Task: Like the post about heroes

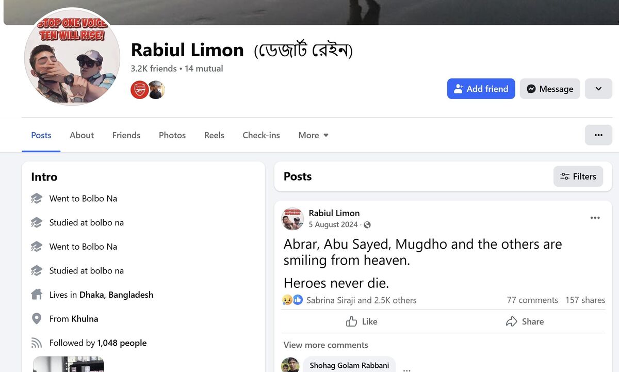Action: pos(362,321)
